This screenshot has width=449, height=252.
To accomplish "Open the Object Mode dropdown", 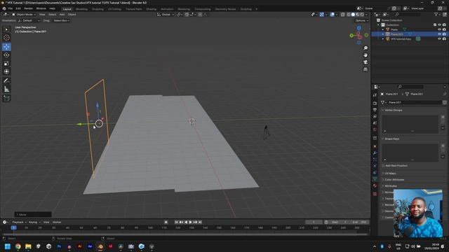I will click(x=24, y=14).
